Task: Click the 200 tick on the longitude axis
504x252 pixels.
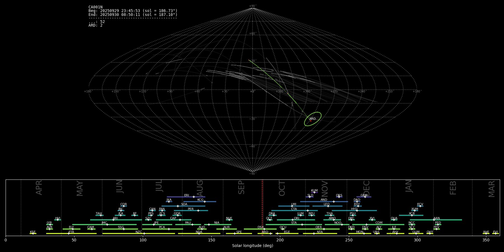Action: [280, 240]
